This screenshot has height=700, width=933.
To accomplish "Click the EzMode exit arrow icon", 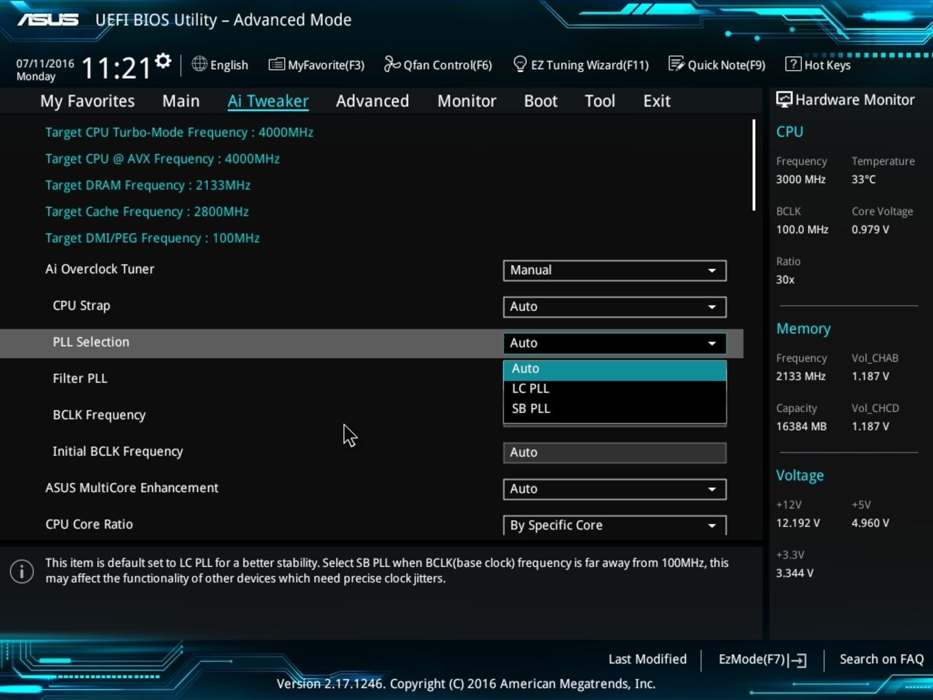I will 797,660.
